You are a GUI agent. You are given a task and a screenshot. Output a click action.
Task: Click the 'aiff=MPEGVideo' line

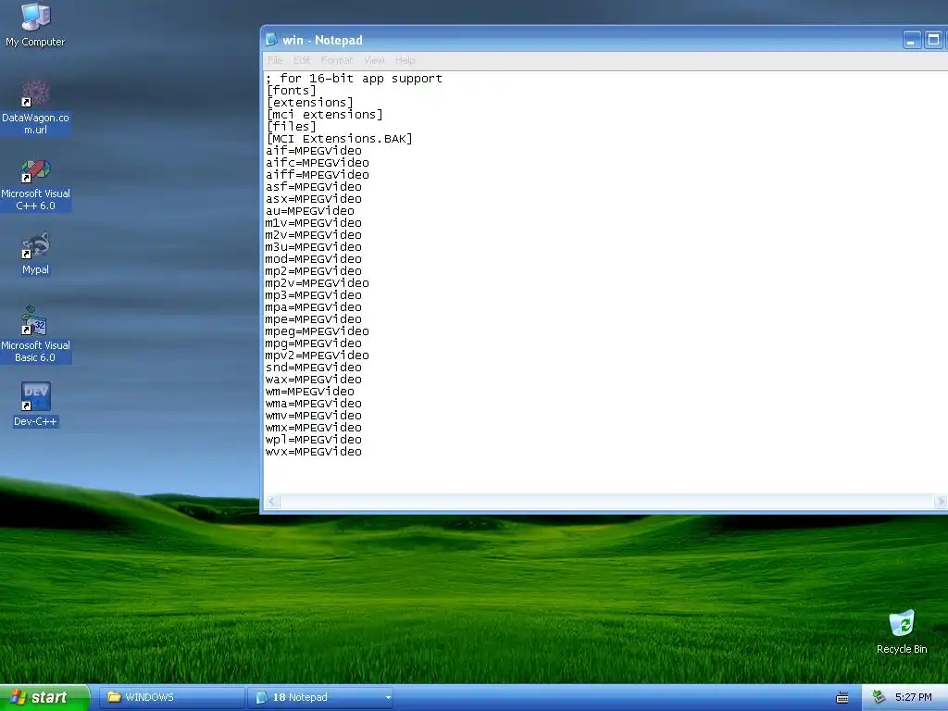click(317, 175)
